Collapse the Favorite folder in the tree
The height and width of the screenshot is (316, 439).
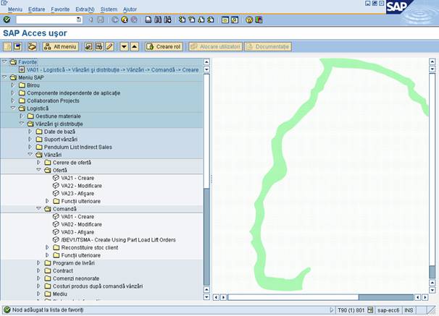(4, 61)
